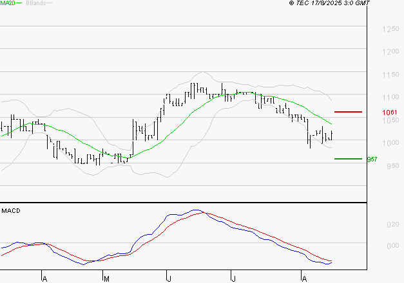
Task: Click the last price bar on chart
Action: [332, 135]
